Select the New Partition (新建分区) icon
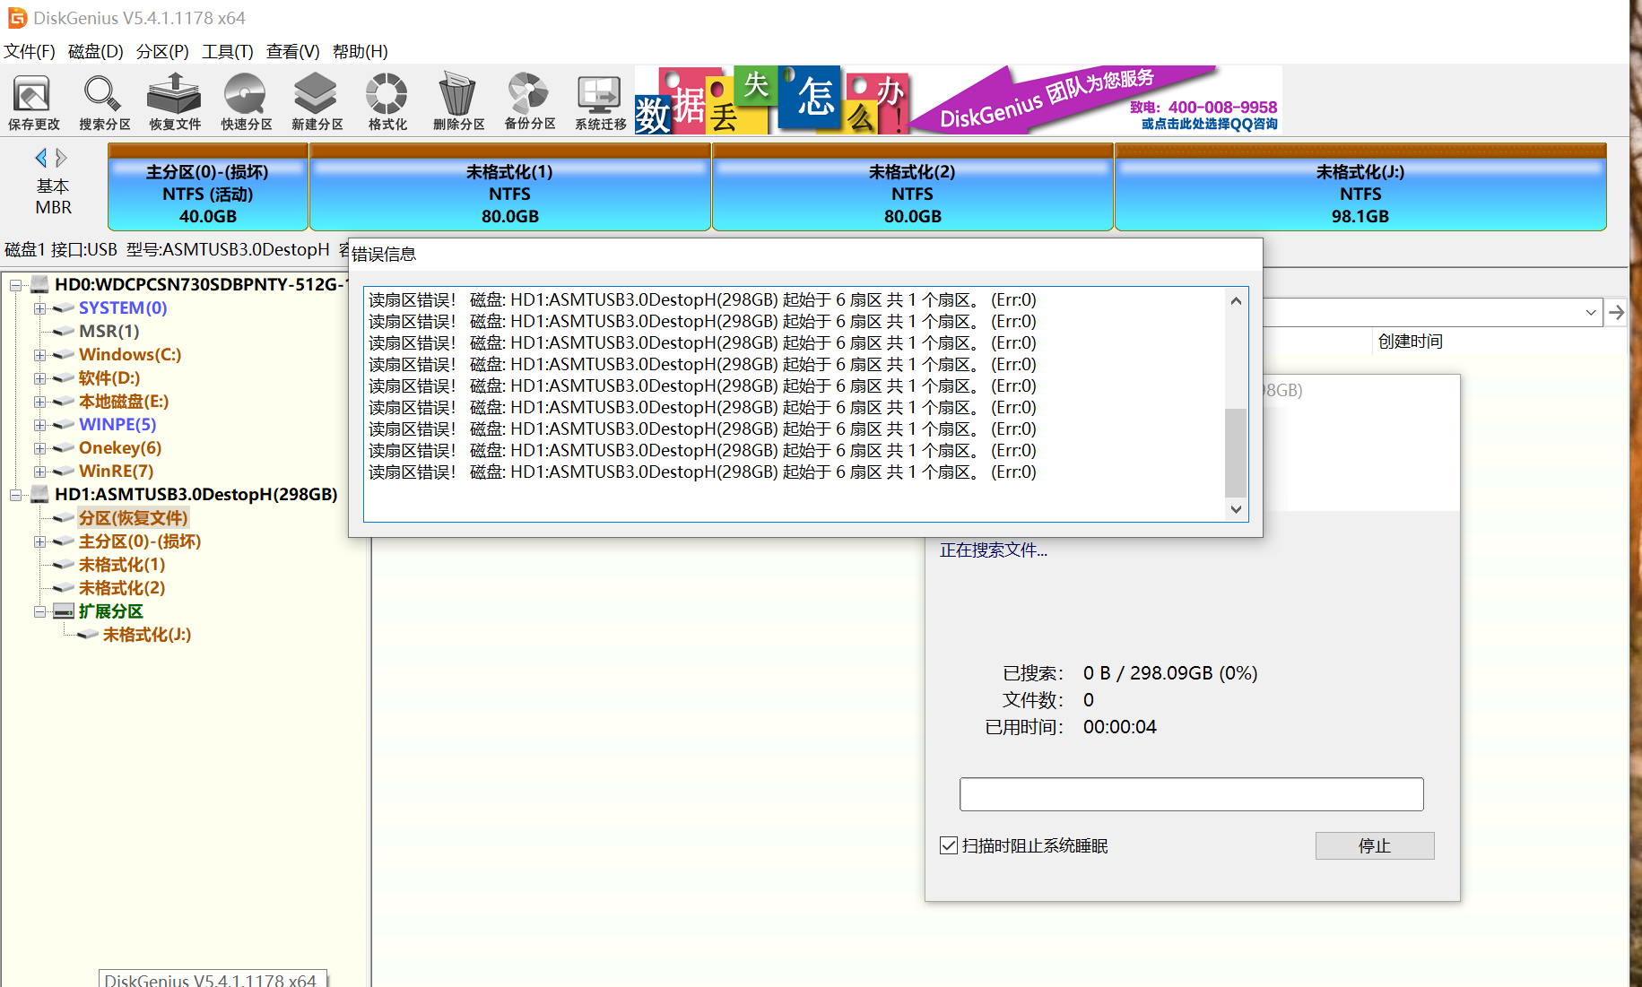The height and width of the screenshot is (987, 1642). point(317,101)
